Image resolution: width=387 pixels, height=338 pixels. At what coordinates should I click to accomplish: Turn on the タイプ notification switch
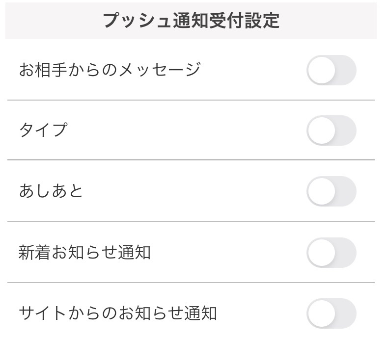[x=331, y=131]
